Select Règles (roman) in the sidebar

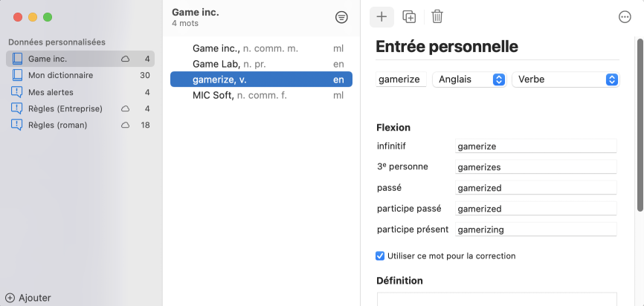[x=57, y=125]
